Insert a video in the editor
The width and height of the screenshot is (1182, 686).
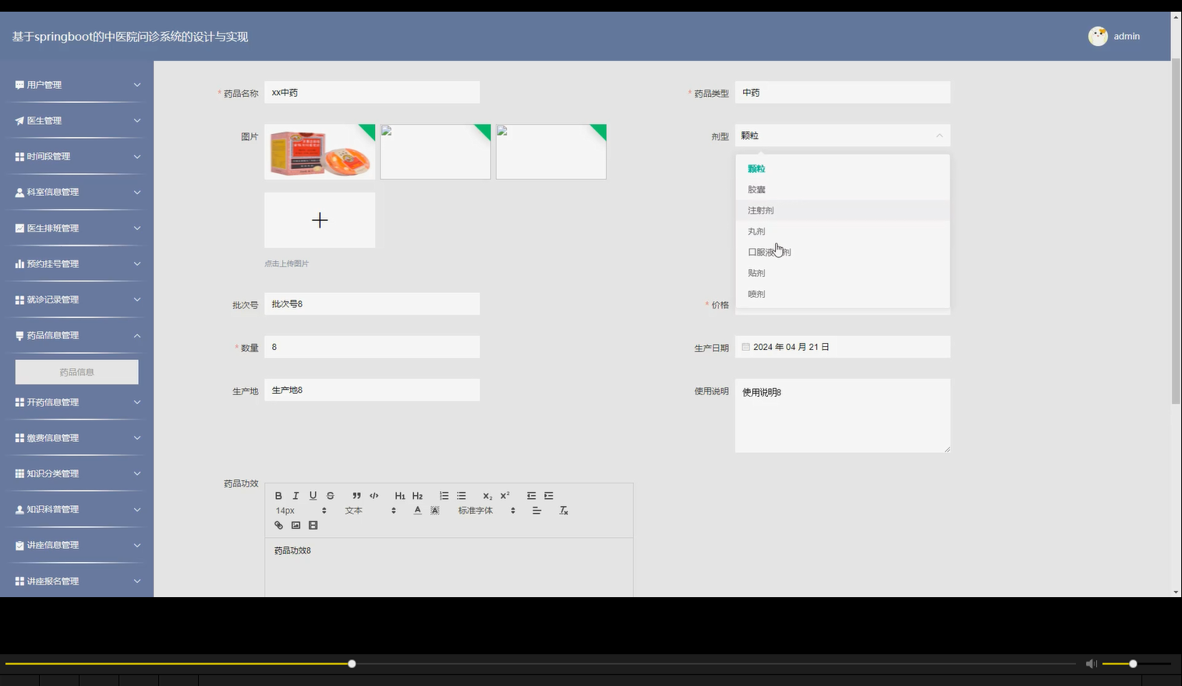coord(313,525)
